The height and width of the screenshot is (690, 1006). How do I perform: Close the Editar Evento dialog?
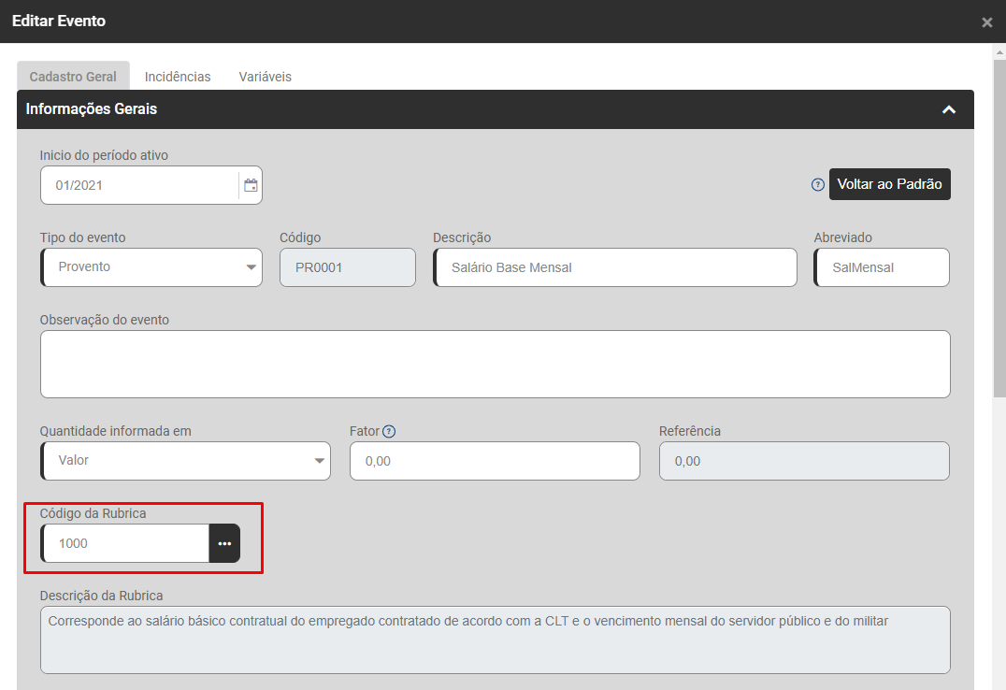coord(986,22)
